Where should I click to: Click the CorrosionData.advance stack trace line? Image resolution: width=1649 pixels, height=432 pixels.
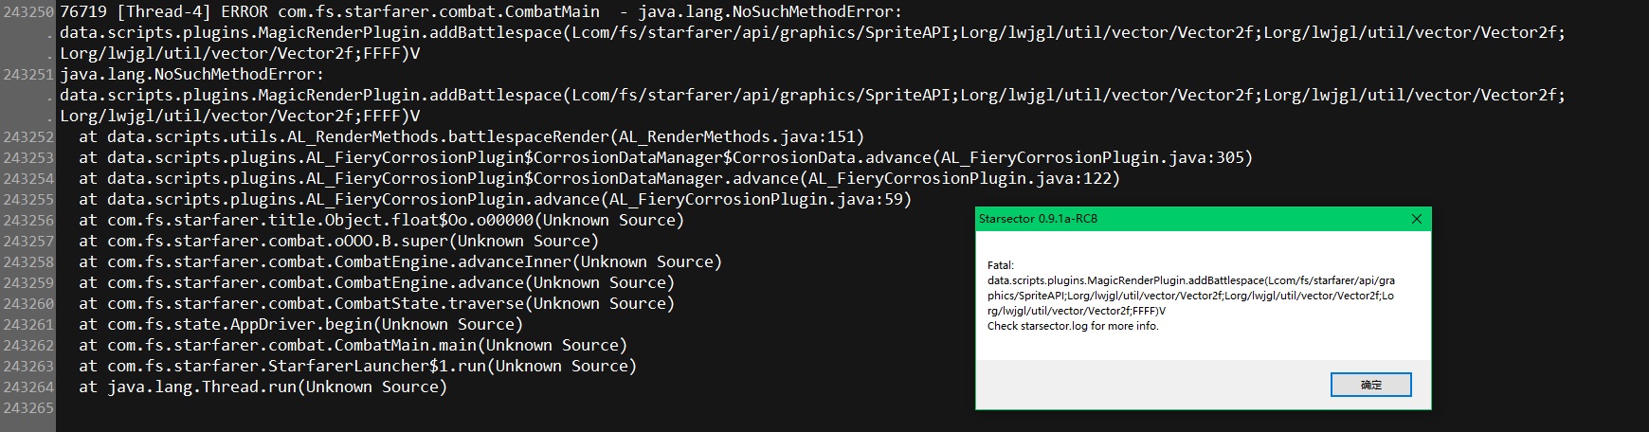[x=665, y=157]
